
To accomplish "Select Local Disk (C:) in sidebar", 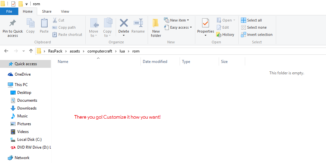I will pos(29,140).
